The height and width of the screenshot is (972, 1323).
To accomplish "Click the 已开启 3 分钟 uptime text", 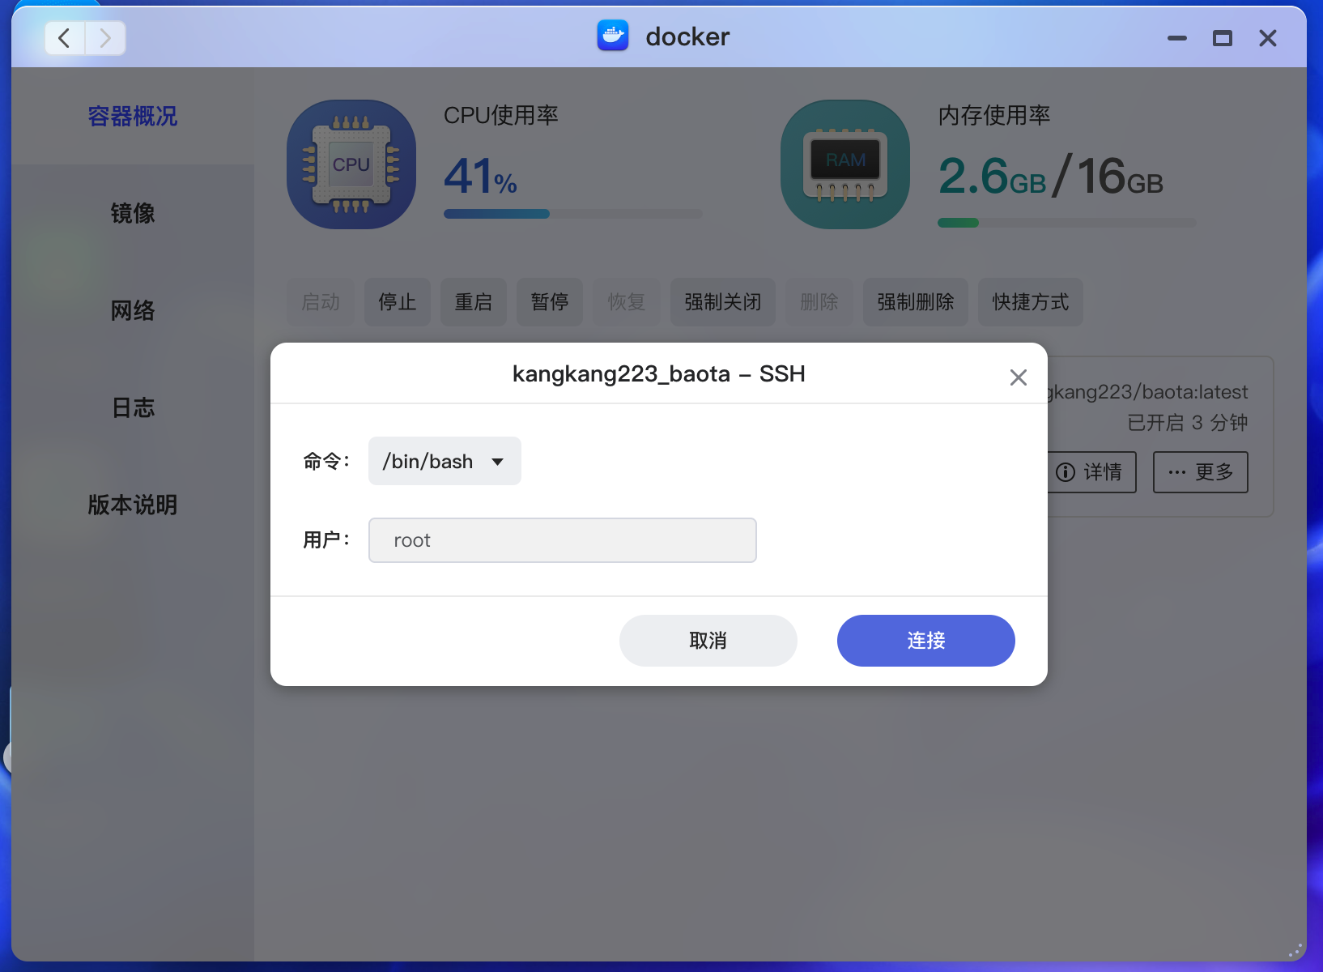I will pos(1188,423).
